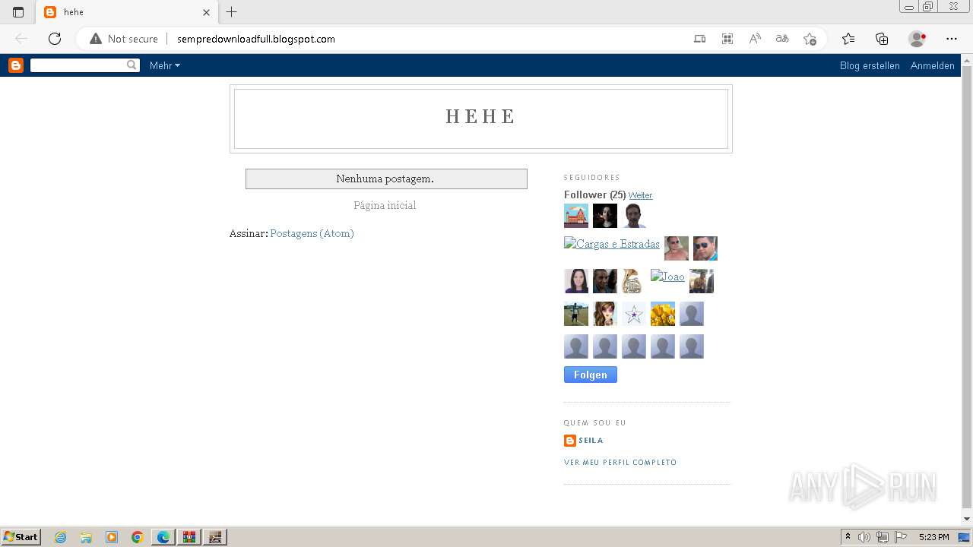The width and height of the screenshot is (973, 547).
Task: Select the sunglasses man follower avatar
Action: (705, 248)
